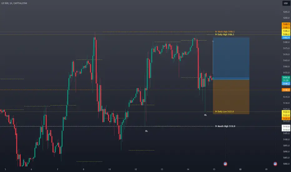Click date 14 on the time axis
The image size is (291, 172).
188,169
